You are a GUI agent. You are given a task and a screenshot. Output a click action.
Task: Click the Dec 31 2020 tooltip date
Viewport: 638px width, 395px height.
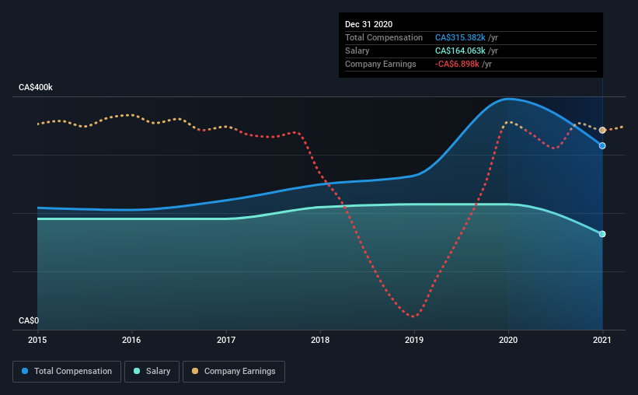[x=368, y=24]
